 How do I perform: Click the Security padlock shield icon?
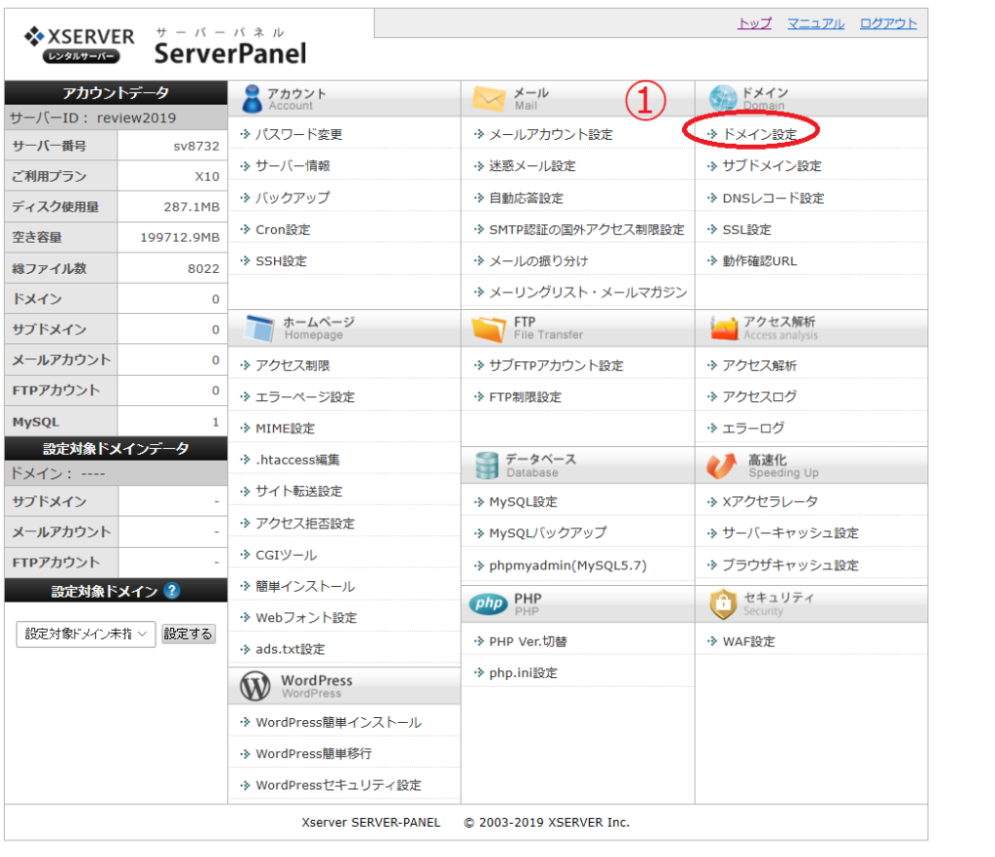coord(723,603)
